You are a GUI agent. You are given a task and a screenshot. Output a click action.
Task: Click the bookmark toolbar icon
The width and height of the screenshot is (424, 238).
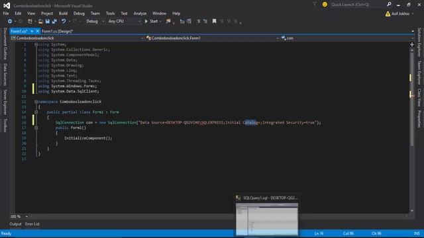pos(214,21)
